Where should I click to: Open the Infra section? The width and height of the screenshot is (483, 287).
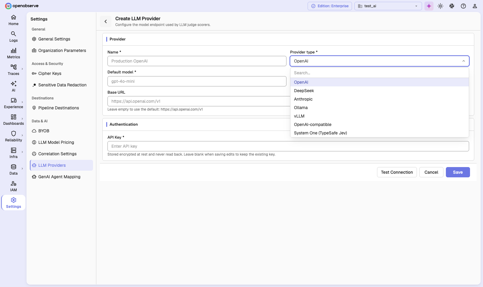point(14,153)
